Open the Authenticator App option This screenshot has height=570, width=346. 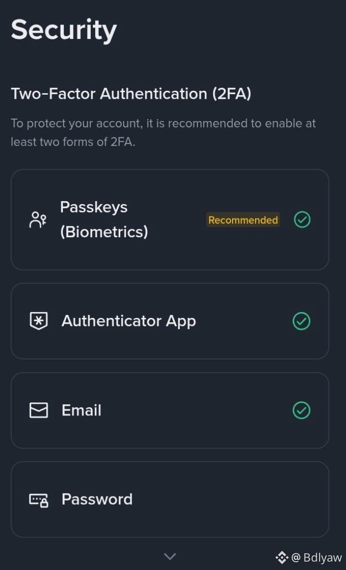[x=128, y=321]
